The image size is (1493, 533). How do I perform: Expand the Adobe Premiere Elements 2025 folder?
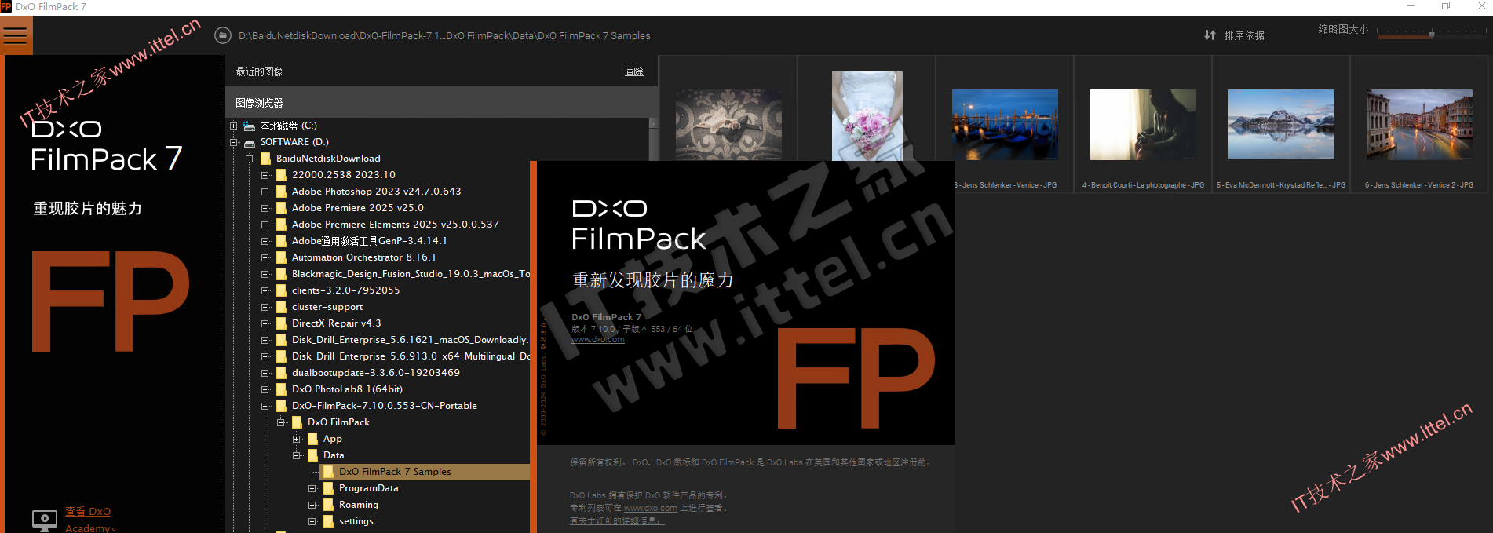tap(265, 225)
